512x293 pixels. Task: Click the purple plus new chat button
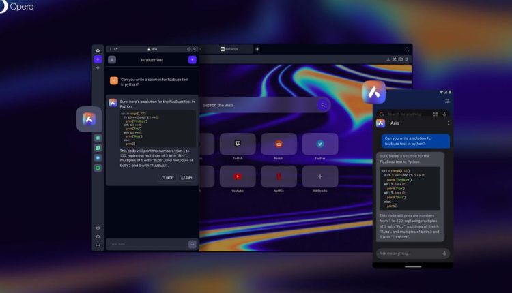tap(192, 60)
